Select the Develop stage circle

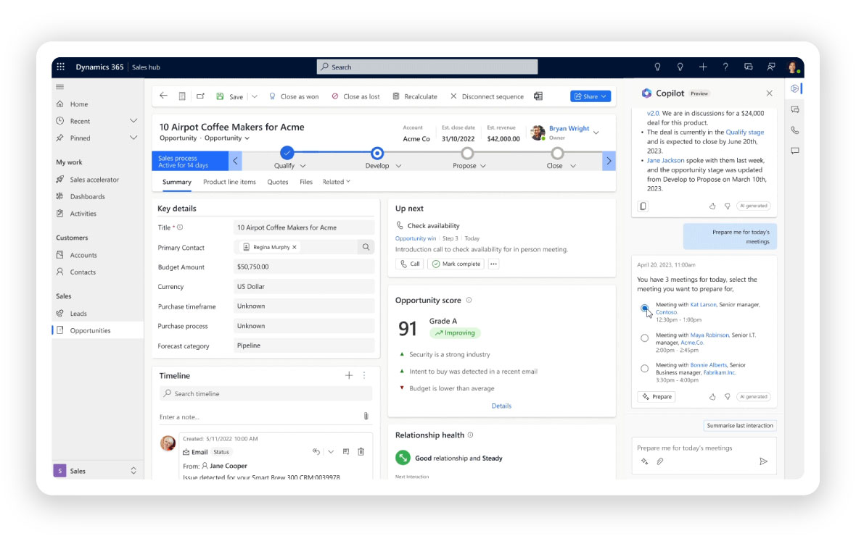tap(376, 154)
